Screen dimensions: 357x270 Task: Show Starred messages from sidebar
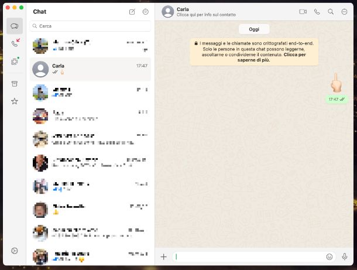(x=15, y=101)
